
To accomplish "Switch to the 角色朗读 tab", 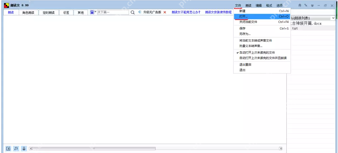I will pyautogui.click(x=29, y=13).
